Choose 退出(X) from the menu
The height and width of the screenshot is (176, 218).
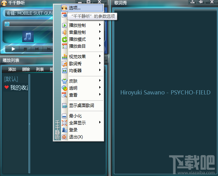click(82, 137)
